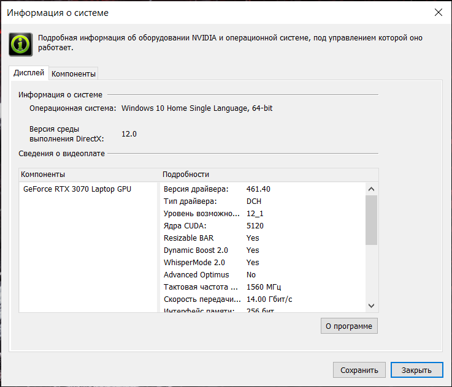Select the Дисплей tab
Image resolution: width=452 pixels, height=387 pixels.
pos(29,73)
